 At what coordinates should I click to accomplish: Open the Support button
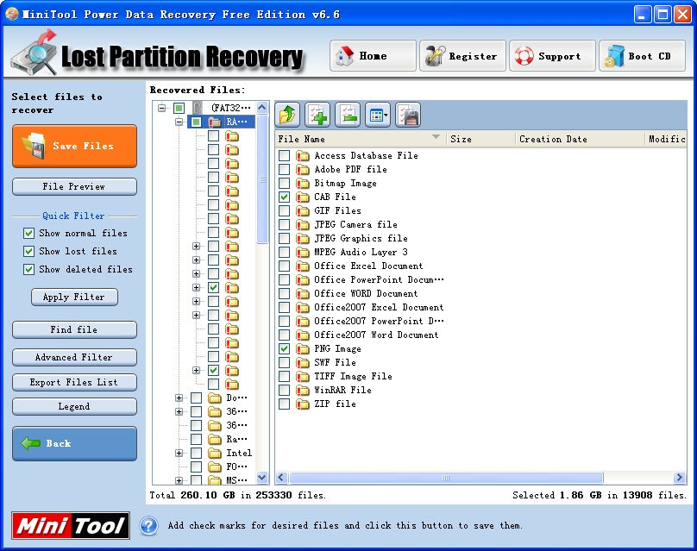click(x=553, y=56)
